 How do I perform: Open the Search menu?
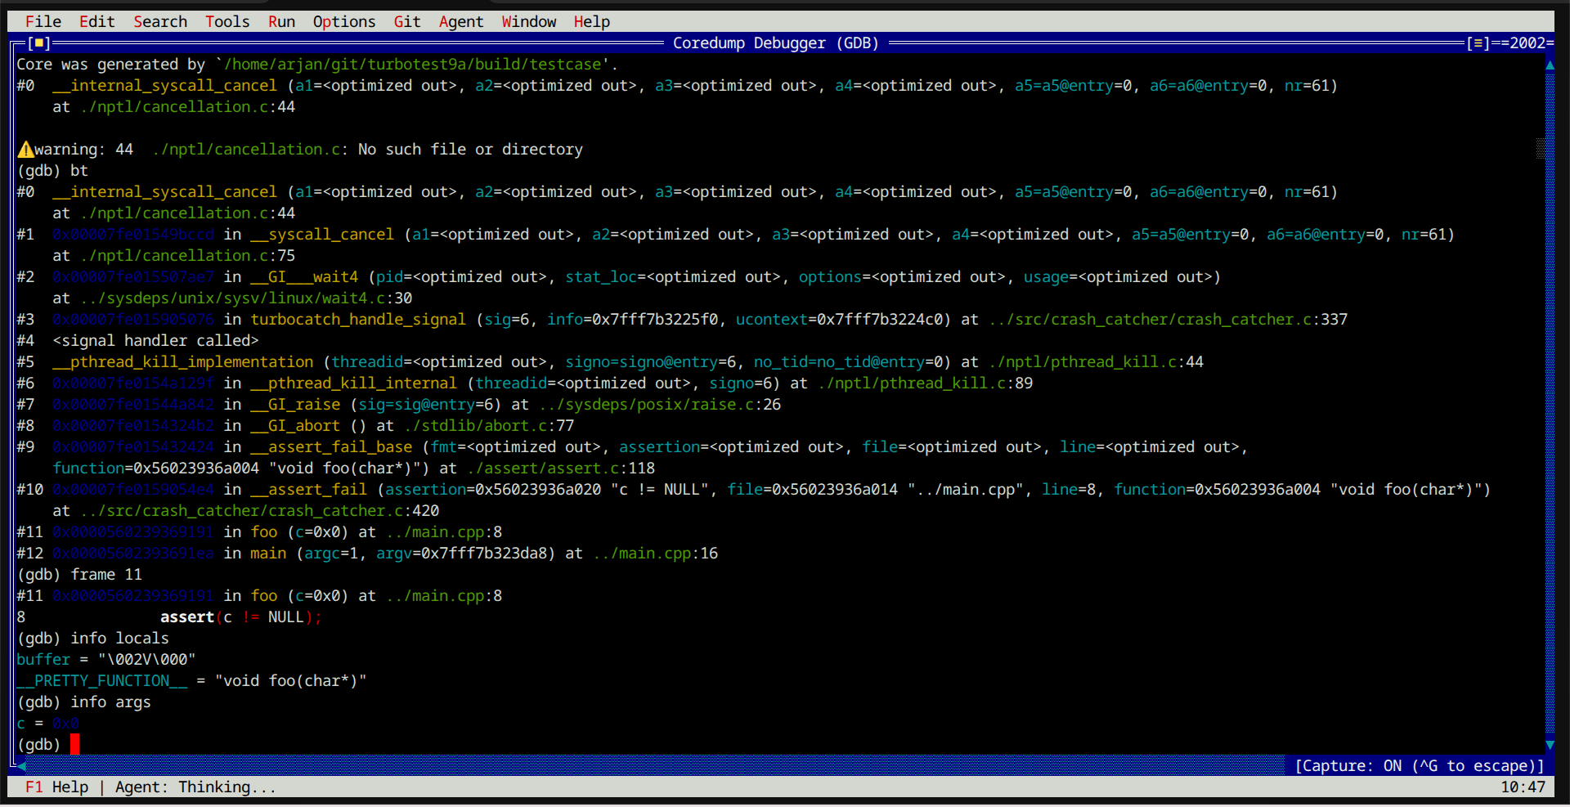(x=160, y=21)
